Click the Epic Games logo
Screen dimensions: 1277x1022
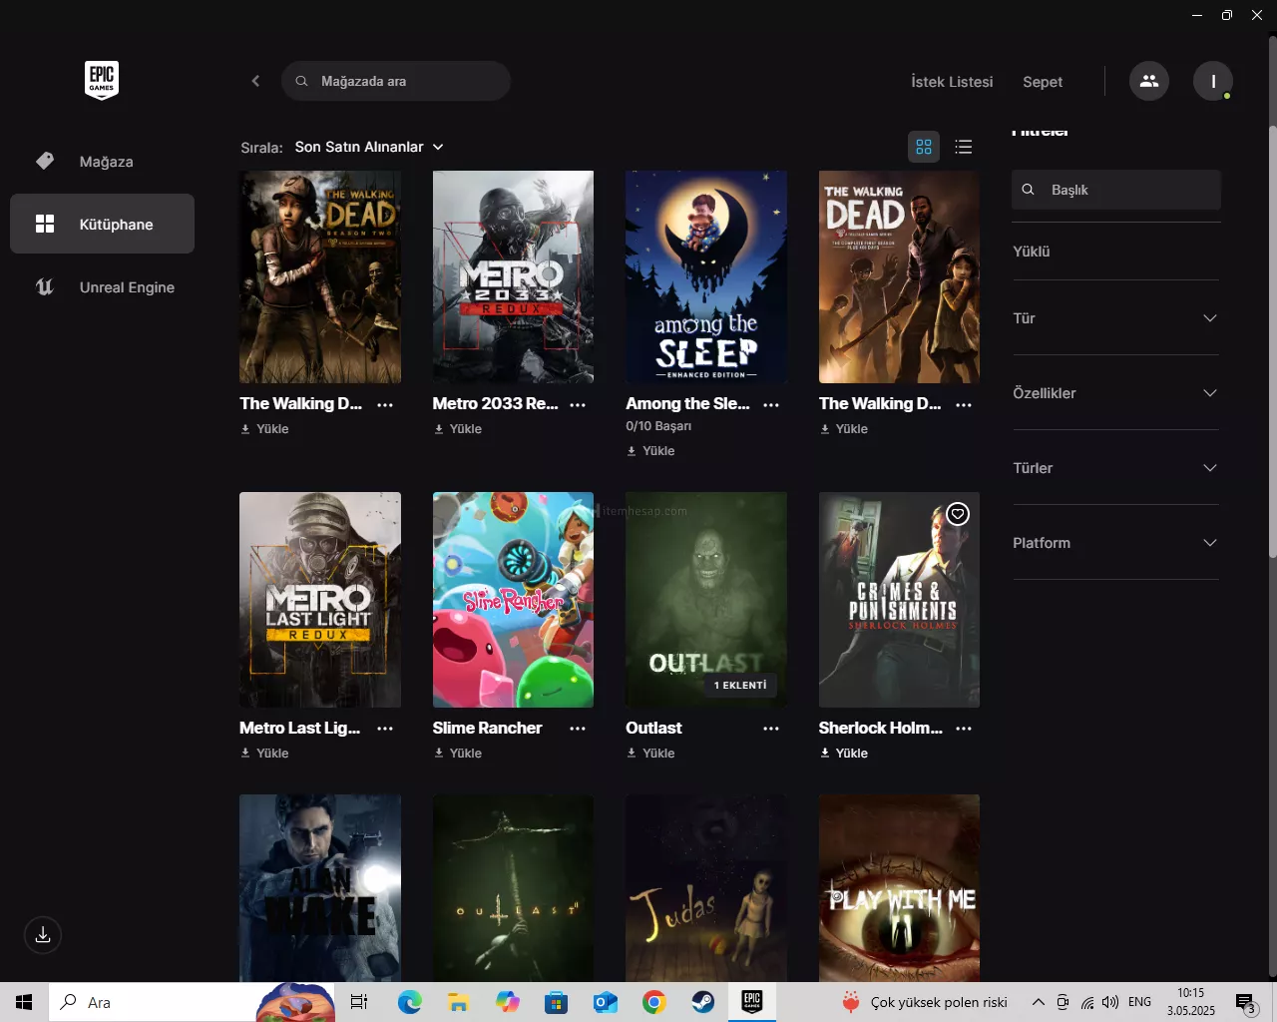click(x=102, y=80)
